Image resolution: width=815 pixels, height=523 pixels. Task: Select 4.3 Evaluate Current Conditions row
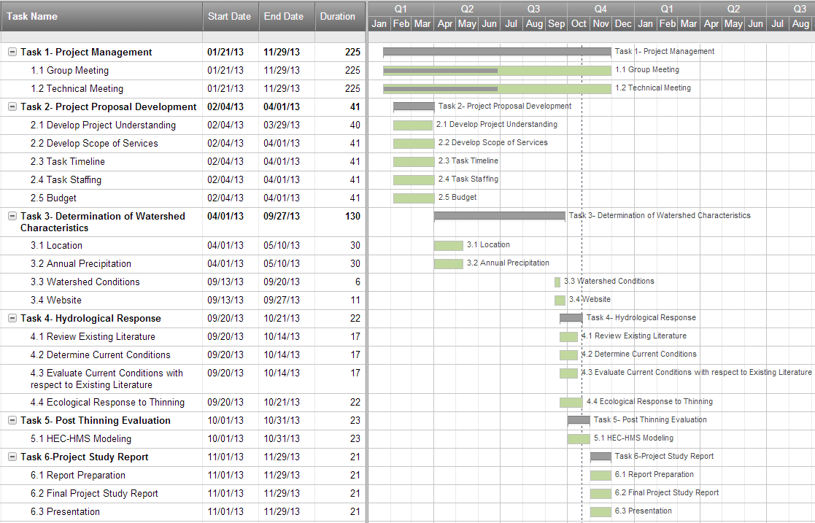pyautogui.click(x=183, y=379)
